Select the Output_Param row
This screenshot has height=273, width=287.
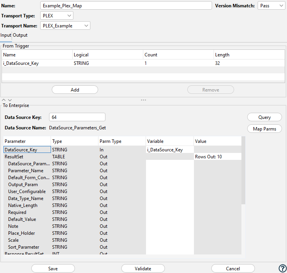(x=122, y=184)
